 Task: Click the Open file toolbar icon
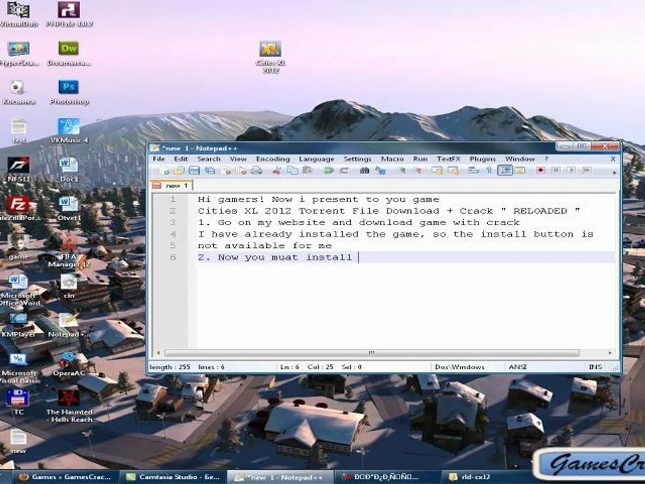point(179,170)
